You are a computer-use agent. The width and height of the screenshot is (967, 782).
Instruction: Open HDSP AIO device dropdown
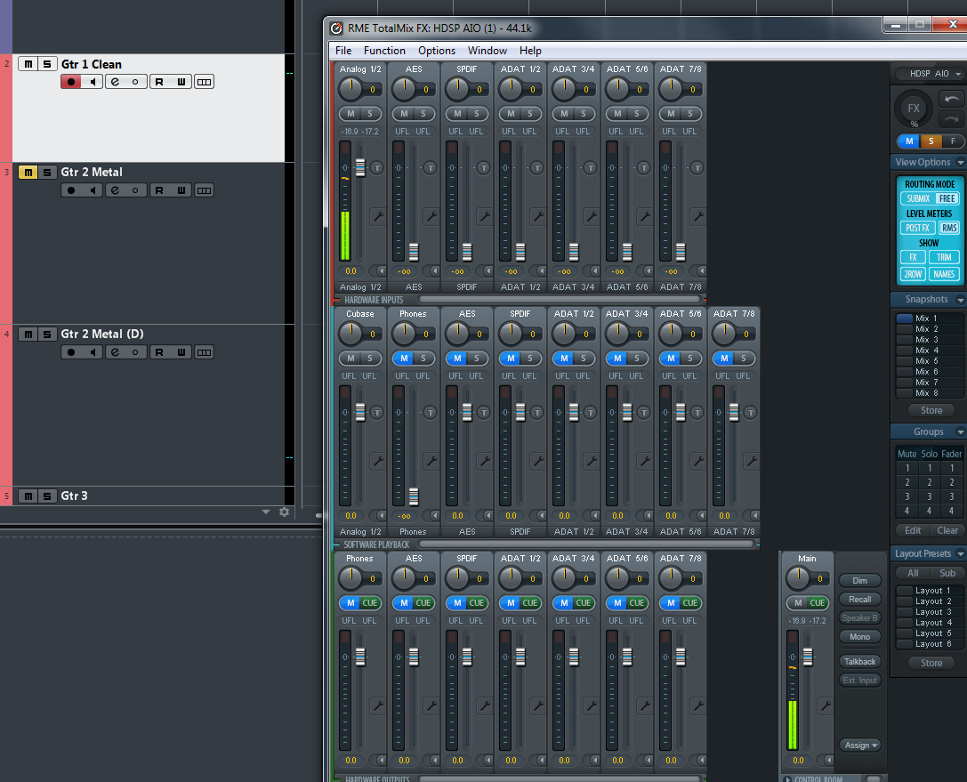click(930, 73)
